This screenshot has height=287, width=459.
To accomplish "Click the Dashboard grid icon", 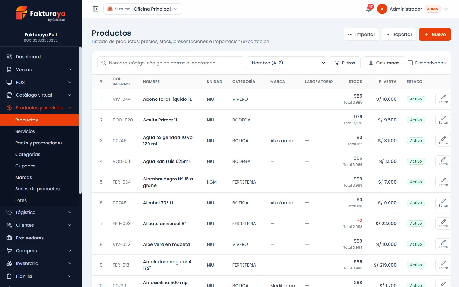I will [9, 57].
